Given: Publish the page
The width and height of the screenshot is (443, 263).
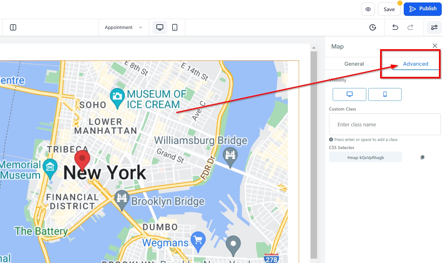Looking at the screenshot, I should click(x=422, y=9).
